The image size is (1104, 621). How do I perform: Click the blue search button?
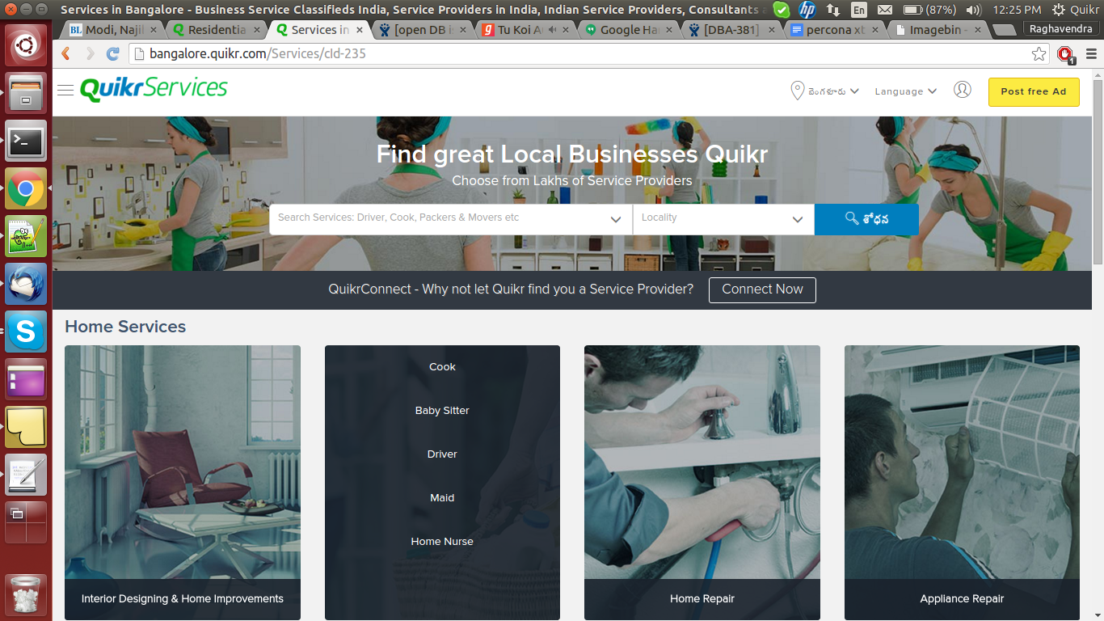[866, 219]
